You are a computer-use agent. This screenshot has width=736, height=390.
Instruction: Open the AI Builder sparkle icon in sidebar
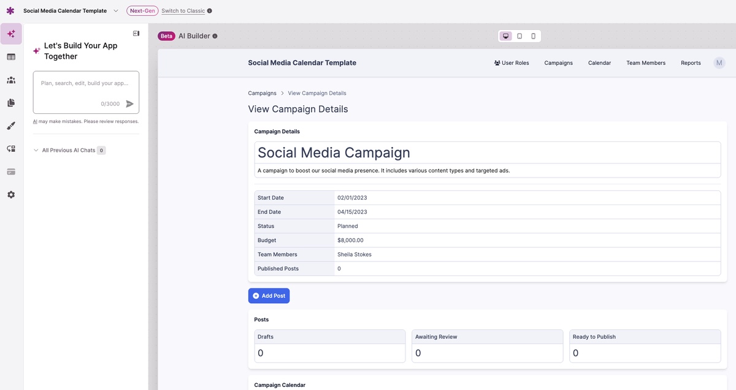tap(11, 34)
